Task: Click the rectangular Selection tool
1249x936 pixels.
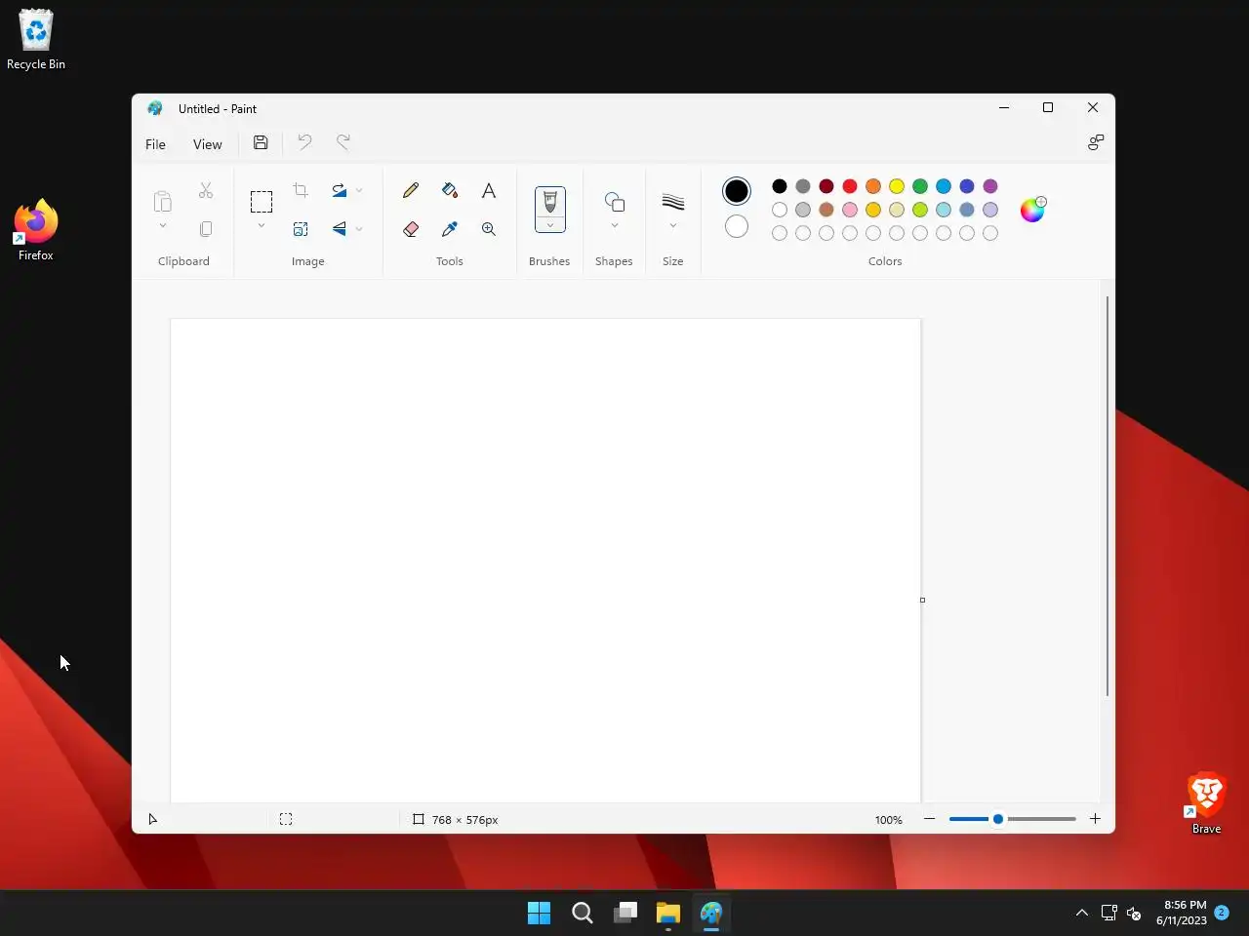Action: (x=262, y=202)
